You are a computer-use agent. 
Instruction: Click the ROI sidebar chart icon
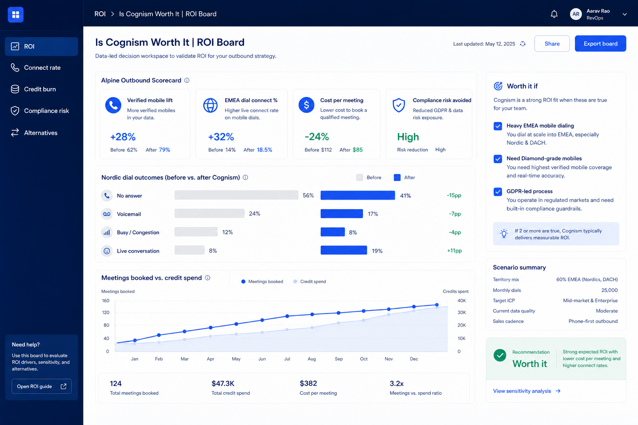15,46
